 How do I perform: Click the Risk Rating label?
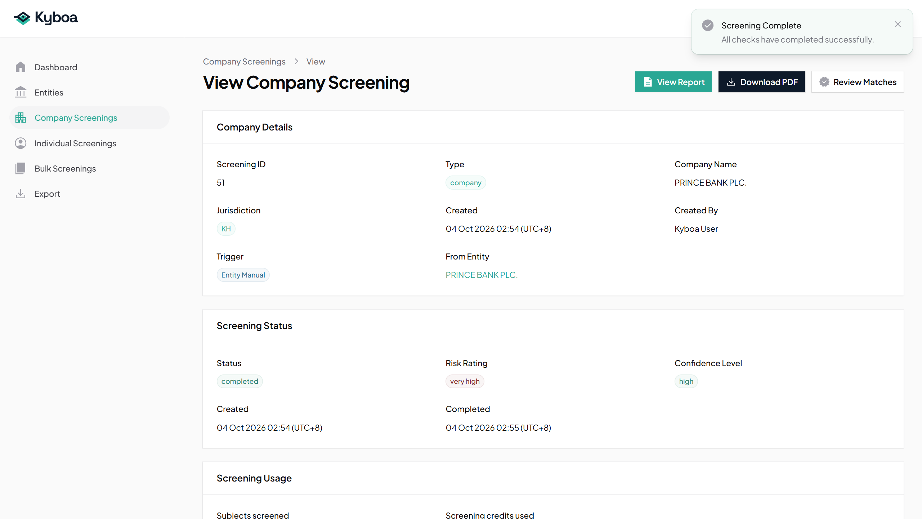[x=466, y=363]
